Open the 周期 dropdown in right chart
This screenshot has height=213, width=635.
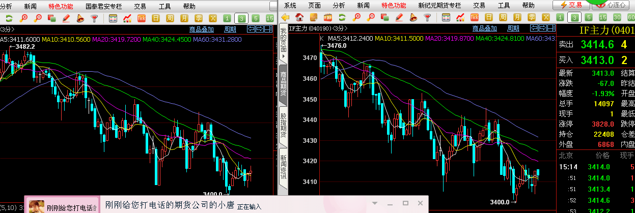point(513,28)
